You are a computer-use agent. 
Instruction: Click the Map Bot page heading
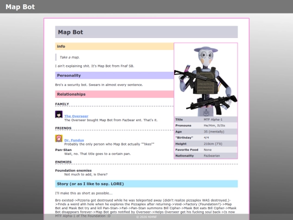coord(146,32)
